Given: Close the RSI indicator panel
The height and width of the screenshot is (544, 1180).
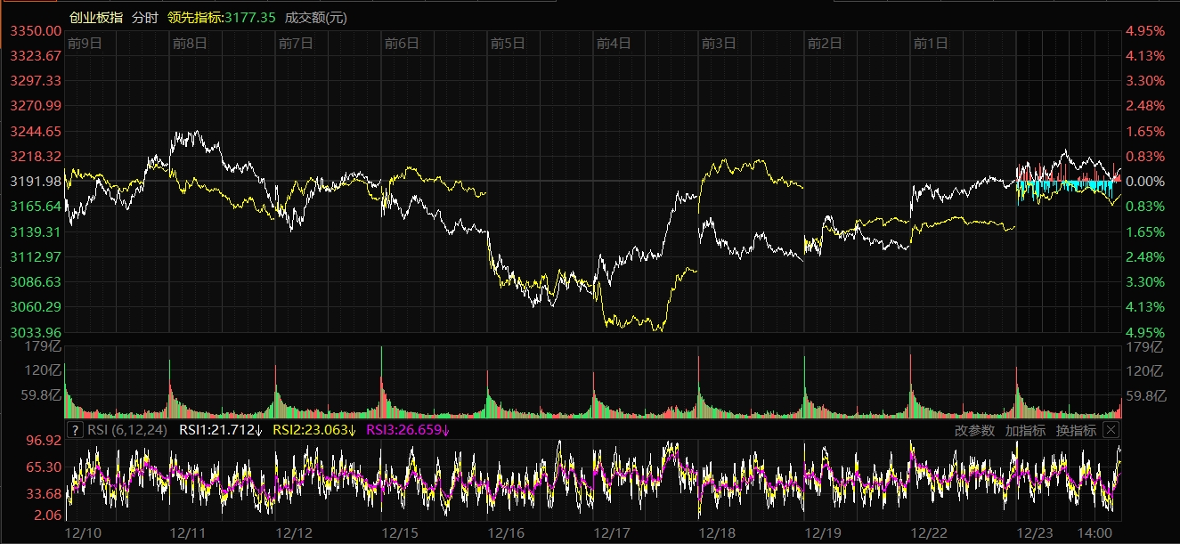Looking at the screenshot, I should click(1111, 430).
